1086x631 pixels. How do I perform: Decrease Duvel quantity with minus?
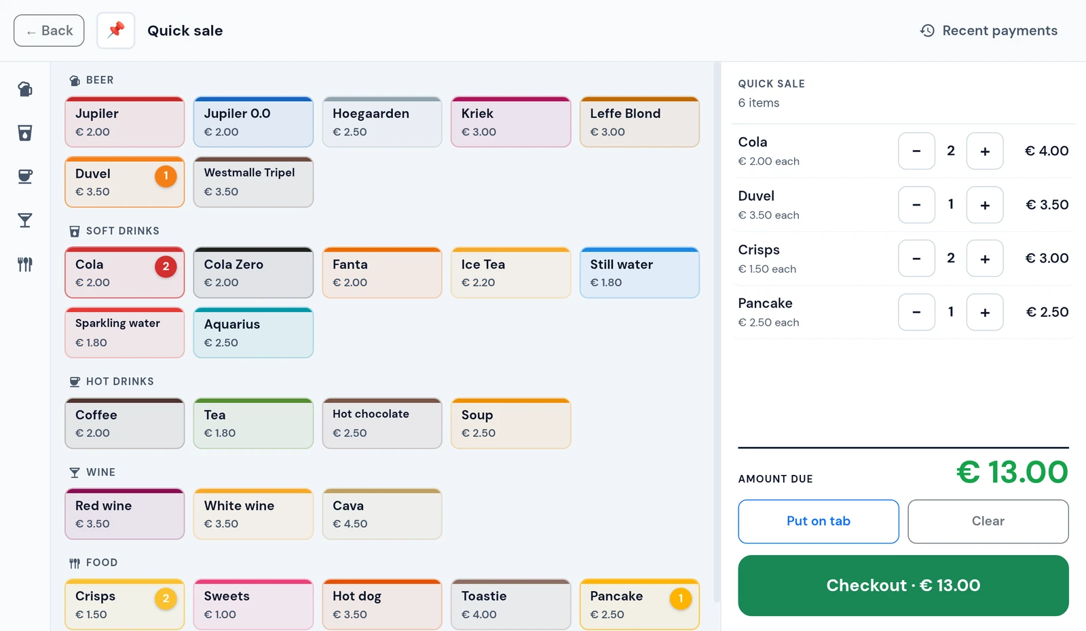[916, 205]
